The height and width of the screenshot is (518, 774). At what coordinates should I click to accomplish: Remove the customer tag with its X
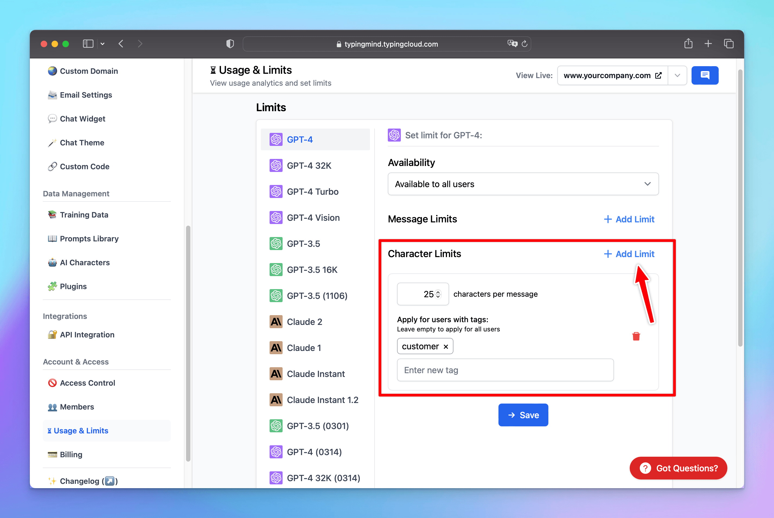(446, 346)
